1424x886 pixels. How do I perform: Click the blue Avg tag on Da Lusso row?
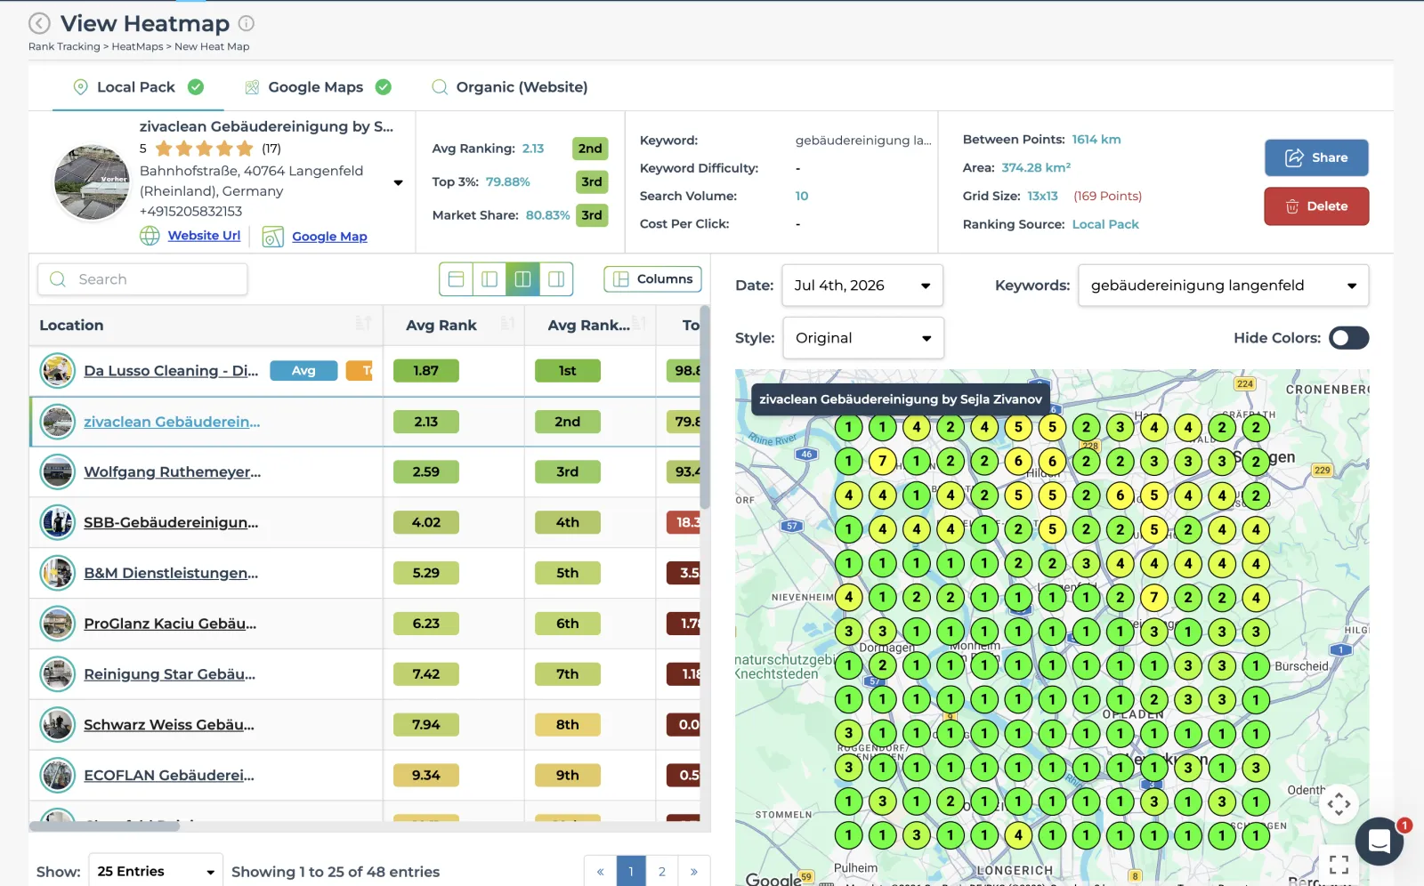(x=303, y=371)
